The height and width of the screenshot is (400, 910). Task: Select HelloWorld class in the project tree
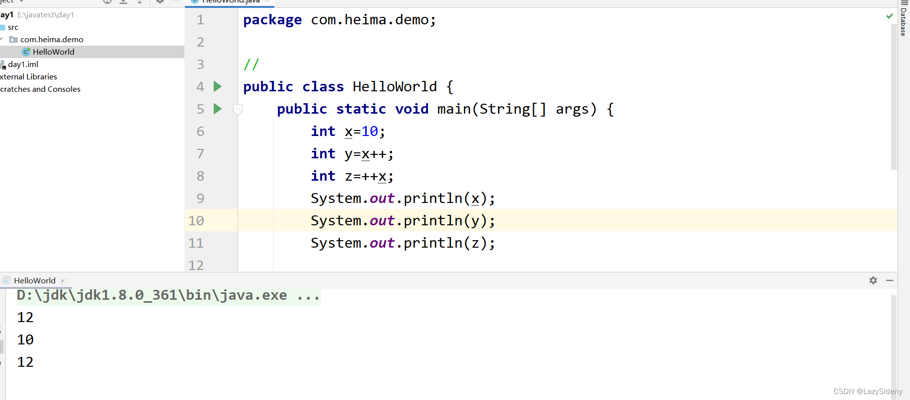pos(92,52)
